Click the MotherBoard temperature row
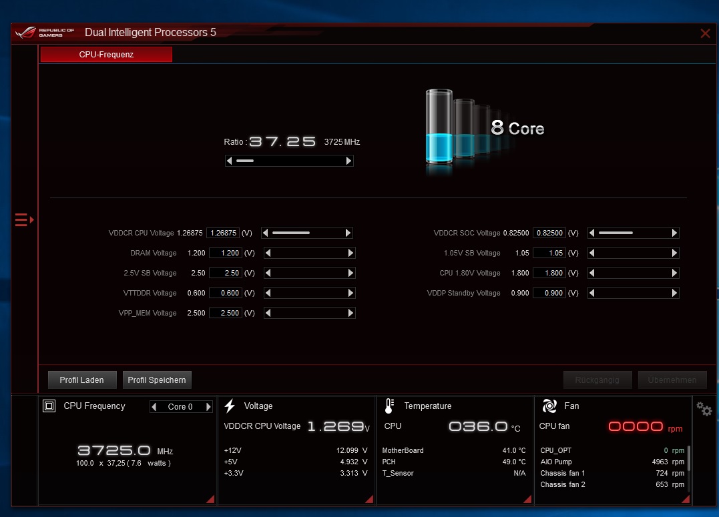Viewport: 719px width, 517px height. pyautogui.click(x=454, y=450)
